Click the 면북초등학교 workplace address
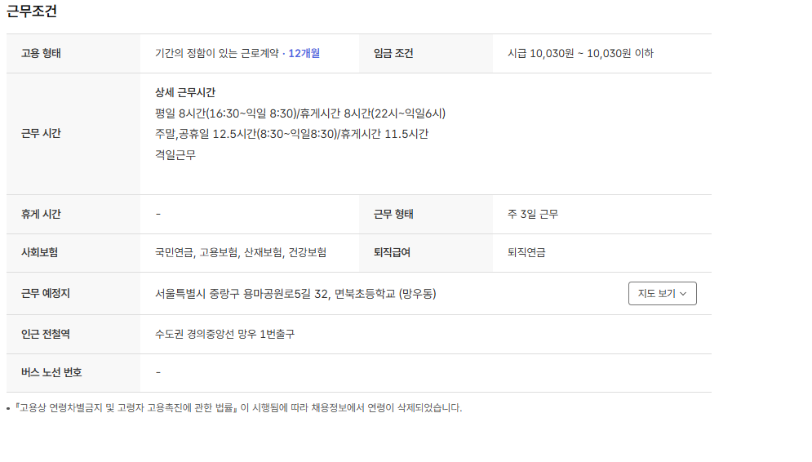This screenshot has width=812, height=462. pyautogui.click(x=295, y=294)
